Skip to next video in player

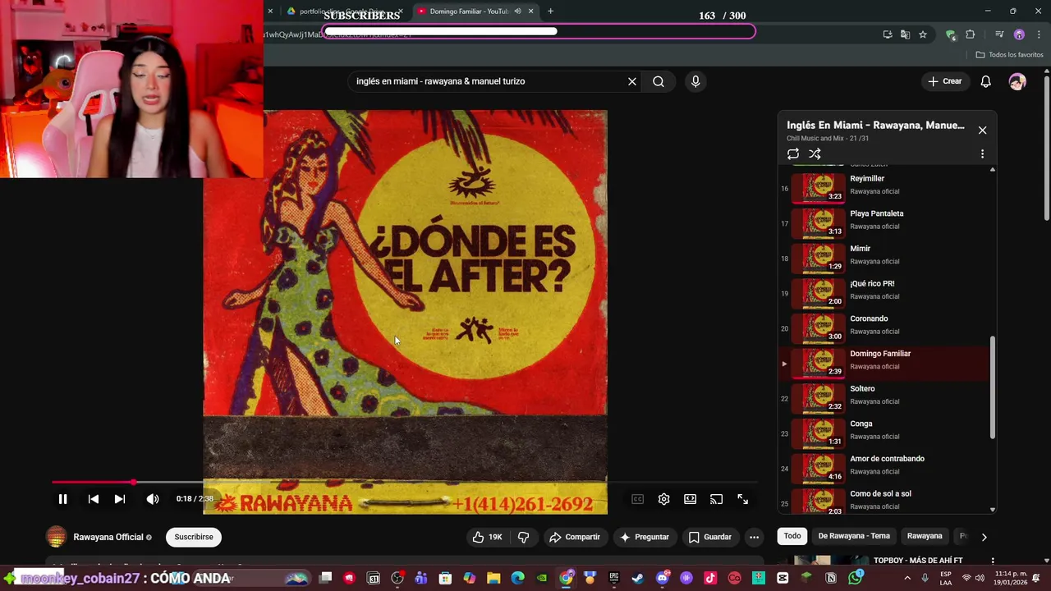[x=120, y=499]
